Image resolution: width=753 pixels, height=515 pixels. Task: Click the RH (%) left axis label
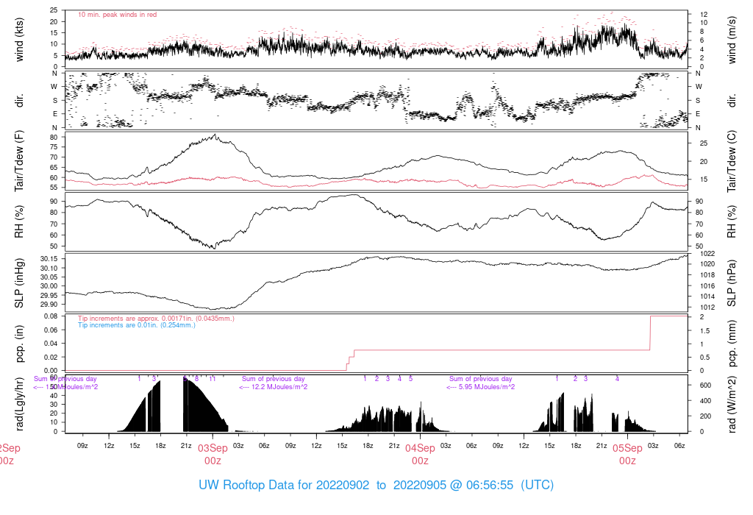(19, 221)
